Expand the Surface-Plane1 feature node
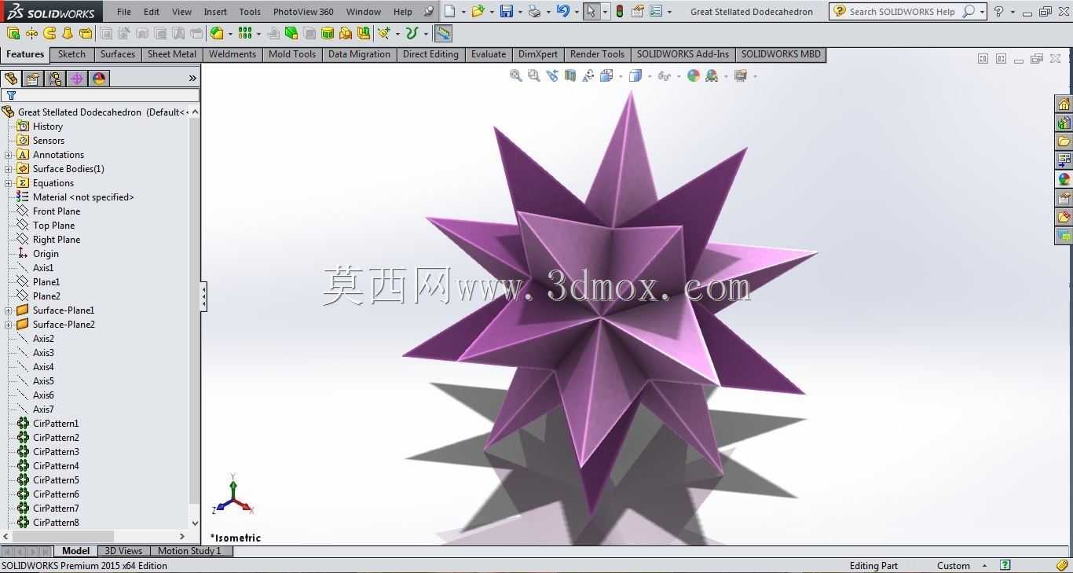 click(x=9, y=310)
